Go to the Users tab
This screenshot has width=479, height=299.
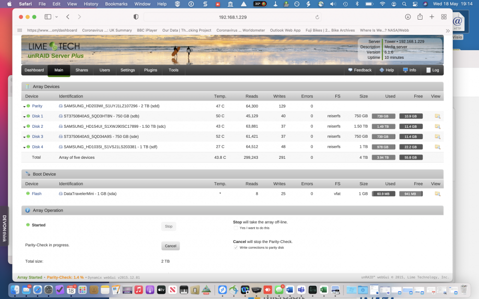click(x=104, y=70)
